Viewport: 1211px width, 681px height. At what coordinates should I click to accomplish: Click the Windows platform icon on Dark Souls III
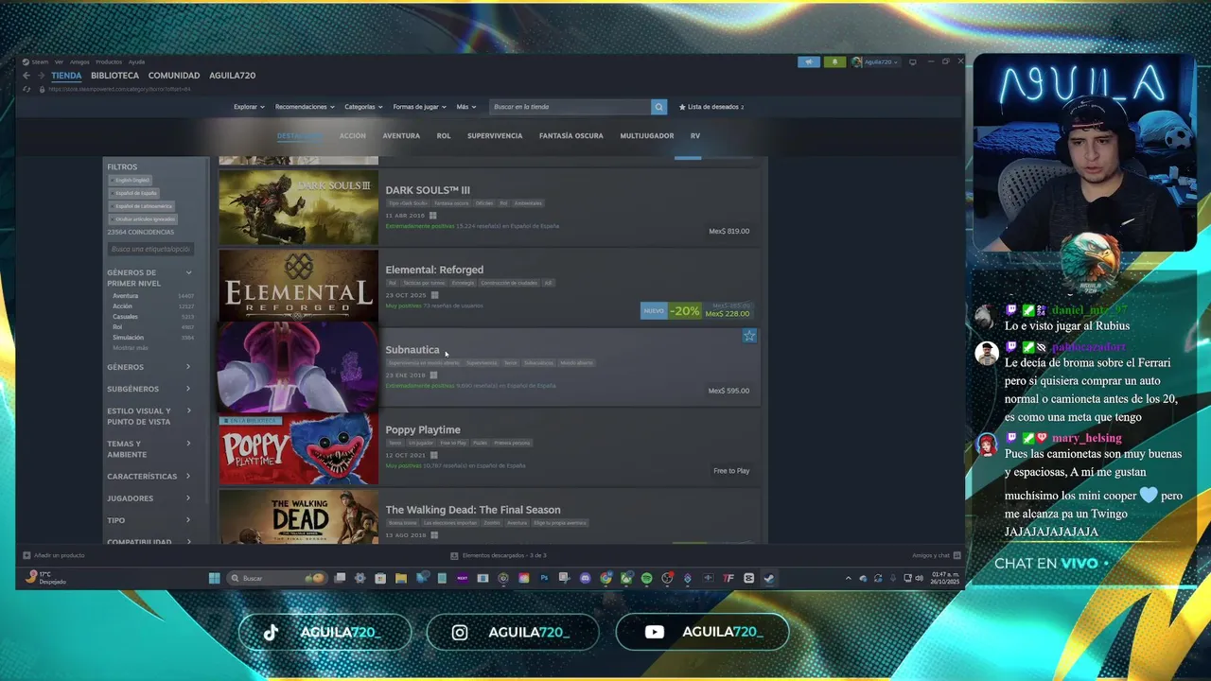coord(433,216)
